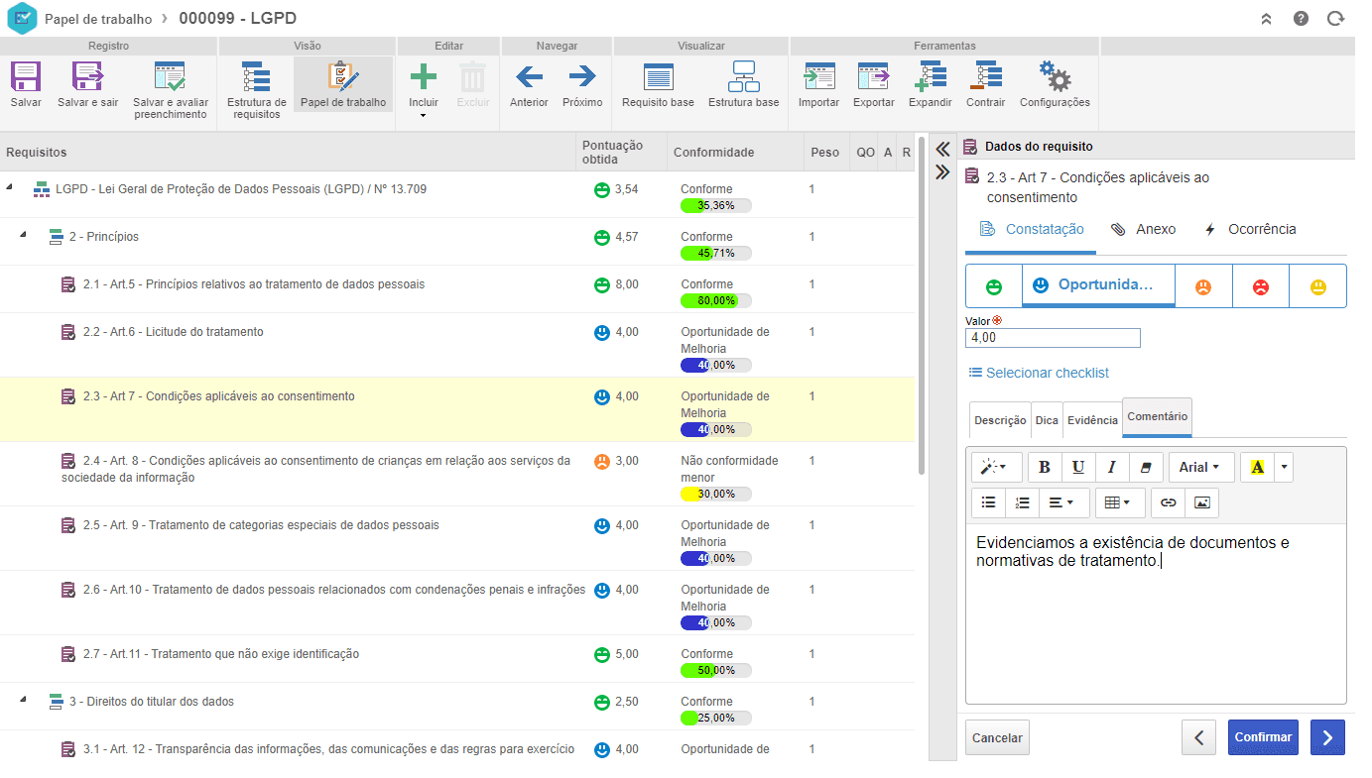
Task: Click the Confirmar button
Action: tap(1263, 737)
